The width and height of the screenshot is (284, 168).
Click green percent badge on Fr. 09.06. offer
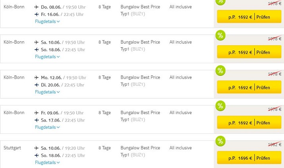[x=220, y=106]
